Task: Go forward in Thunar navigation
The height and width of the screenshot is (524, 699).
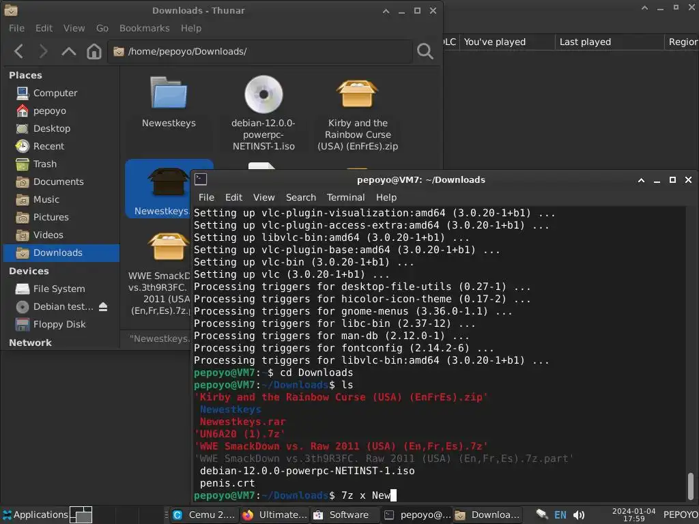Action: pyautogui.click(x=43, y=51)
